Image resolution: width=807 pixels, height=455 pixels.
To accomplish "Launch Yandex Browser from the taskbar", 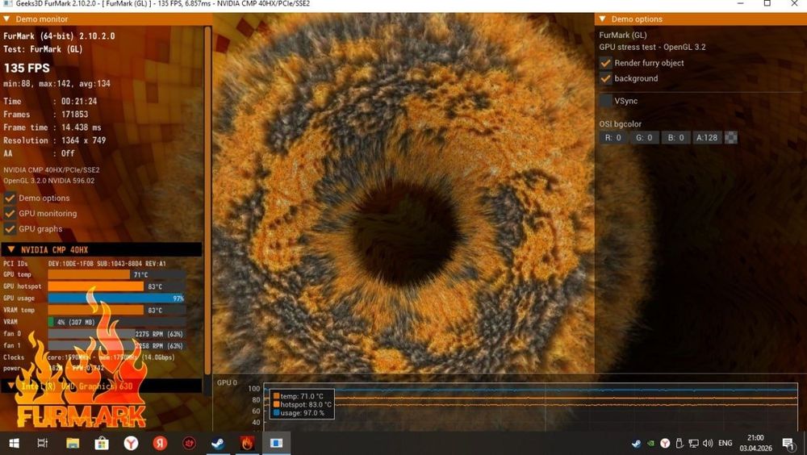I will coord(131,443).
